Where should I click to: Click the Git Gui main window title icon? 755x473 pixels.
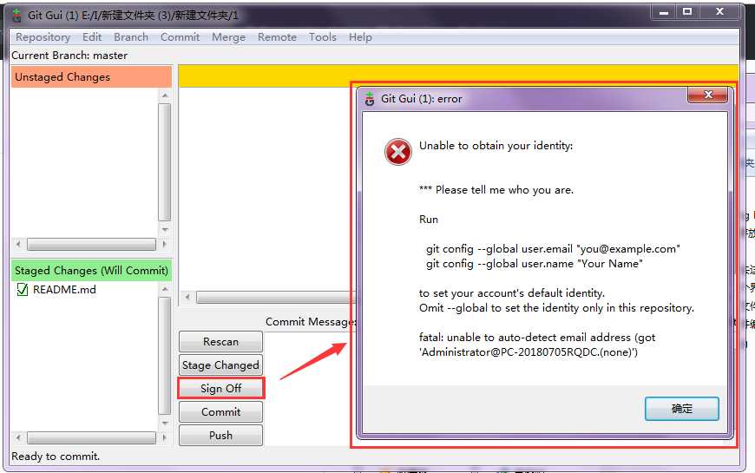pos(16,15)
